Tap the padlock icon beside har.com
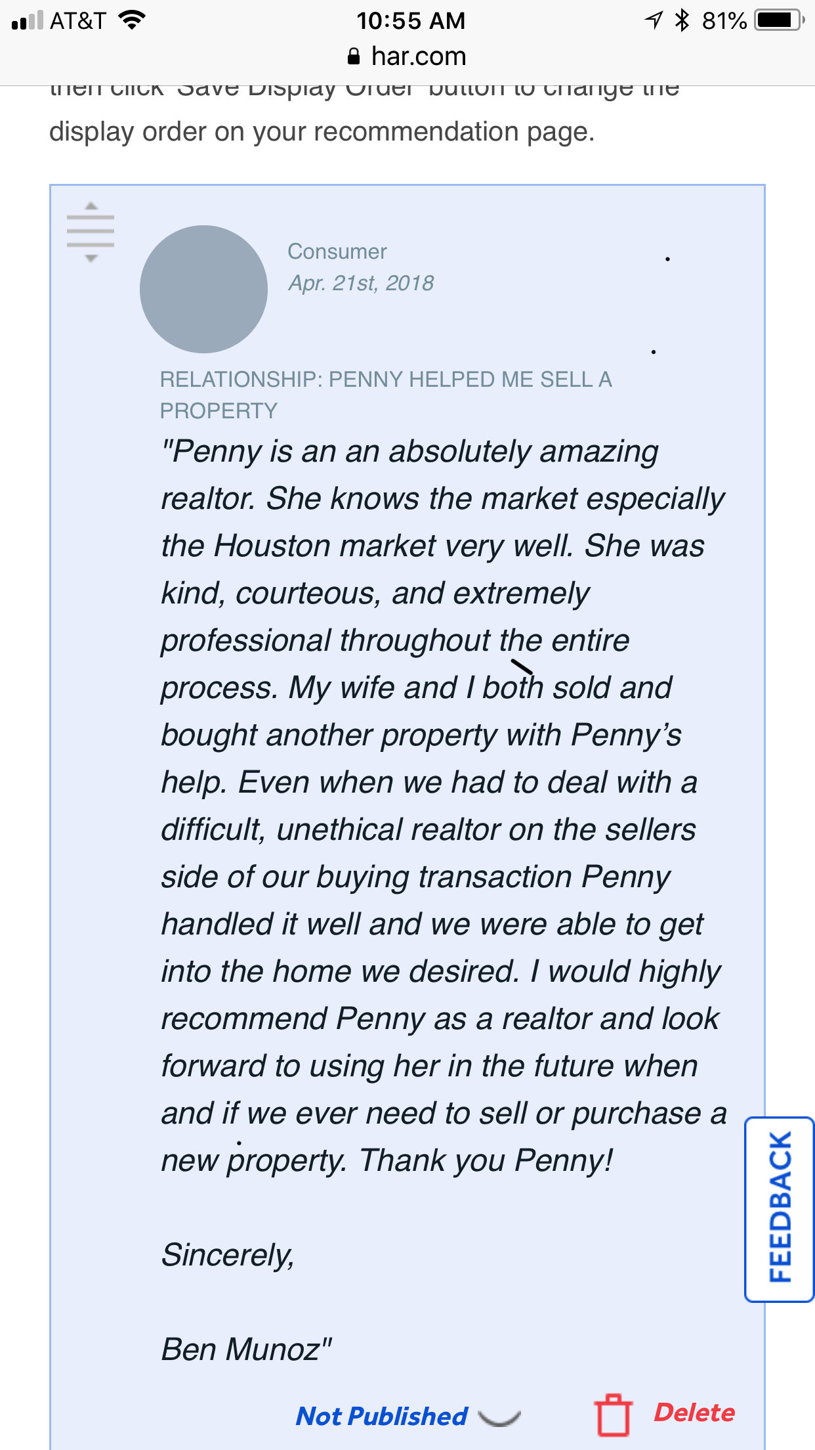 click(354, 56)
